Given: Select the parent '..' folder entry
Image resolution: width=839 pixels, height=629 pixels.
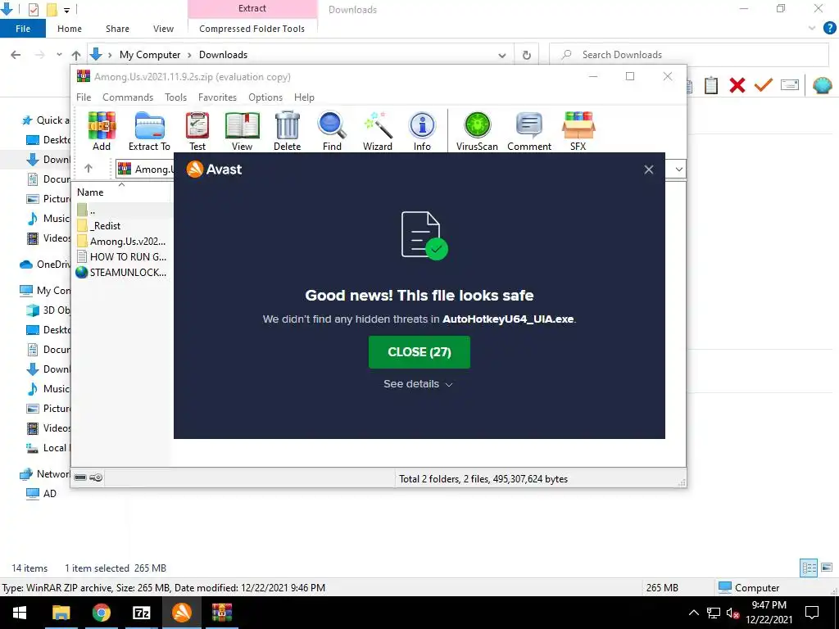Looking at the screenshot, I should (86, 210).
